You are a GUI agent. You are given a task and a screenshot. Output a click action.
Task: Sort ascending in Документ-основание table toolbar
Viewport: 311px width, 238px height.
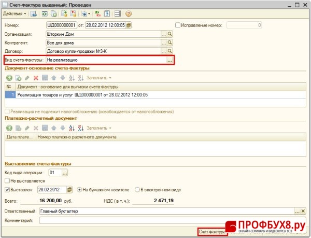pos(71,78)
